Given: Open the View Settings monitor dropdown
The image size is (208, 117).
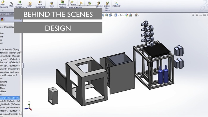Looking at the screenshot, I should click(x=136, y=15).
